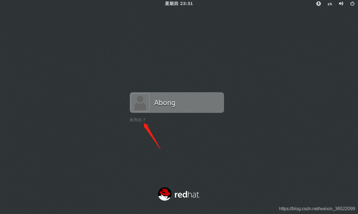Screen dimensions: 358x214
Task: Click the Abong username text
Action: (165, 103)
